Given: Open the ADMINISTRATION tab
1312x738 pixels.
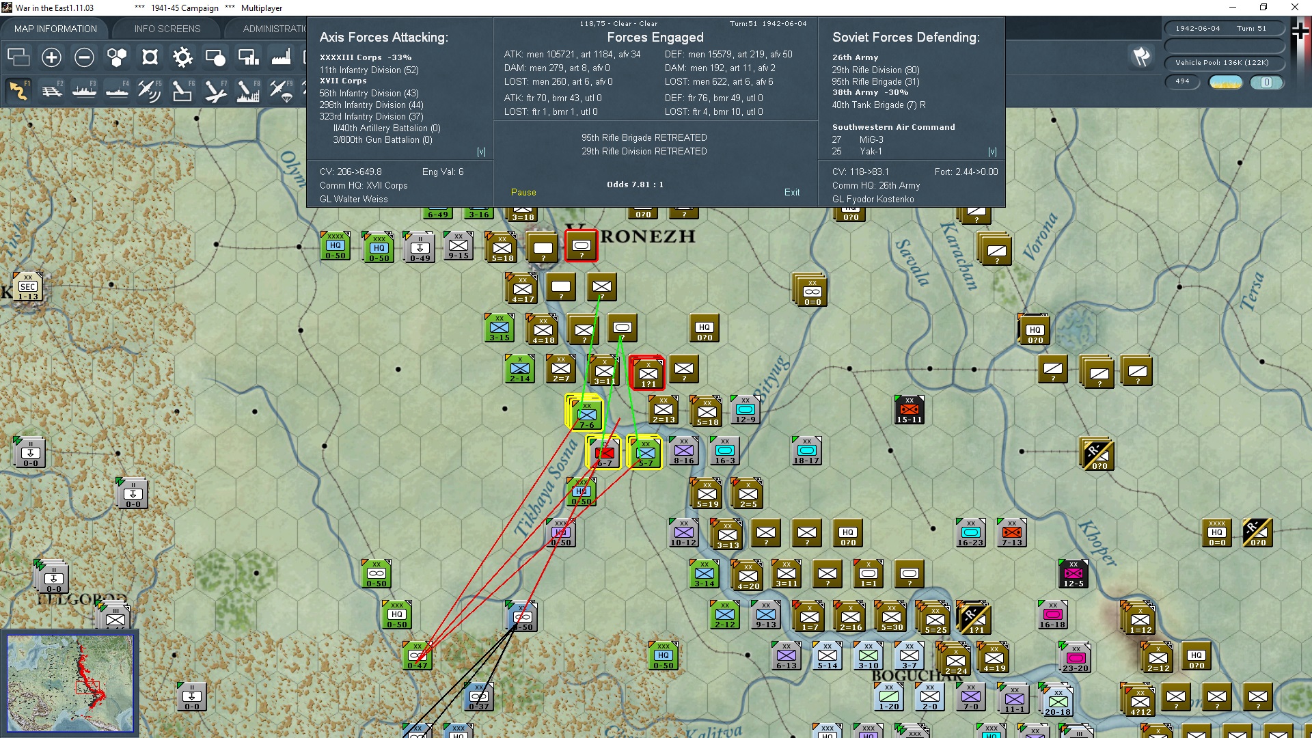Looking at the screenshot, I should point(275,29).
